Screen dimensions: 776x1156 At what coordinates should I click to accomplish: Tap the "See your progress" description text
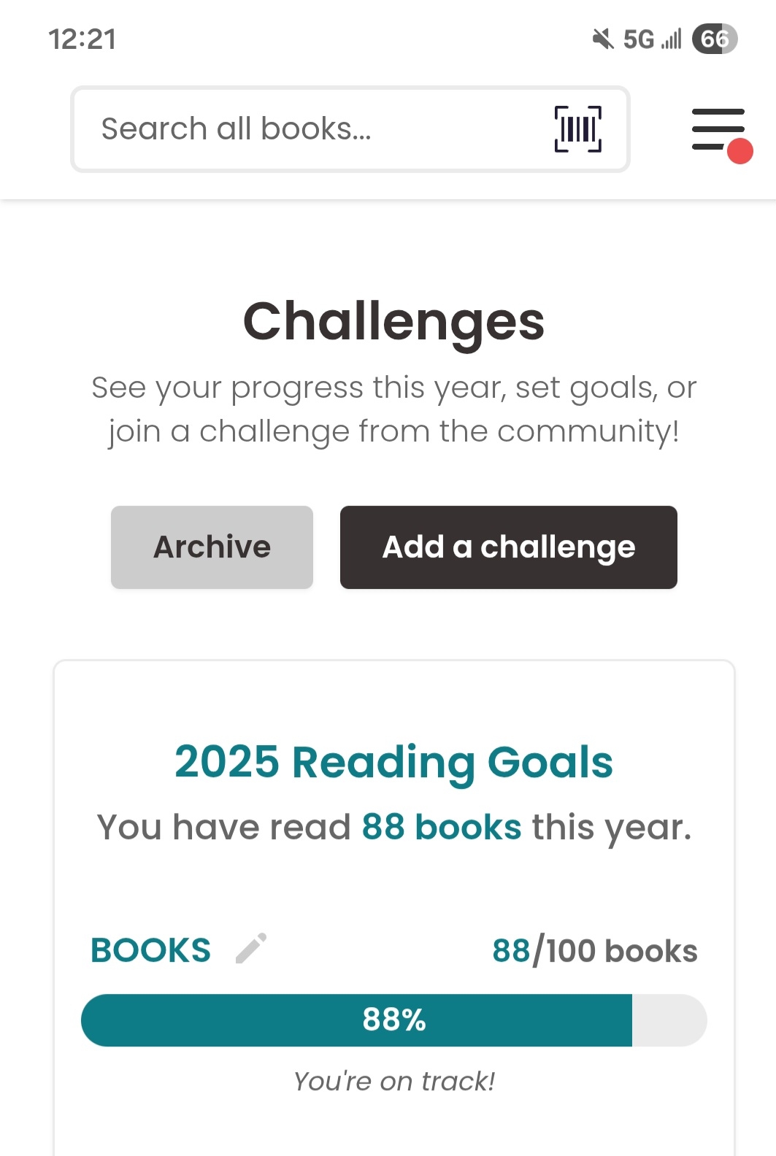pyautogui.click(x=393, y=409)
